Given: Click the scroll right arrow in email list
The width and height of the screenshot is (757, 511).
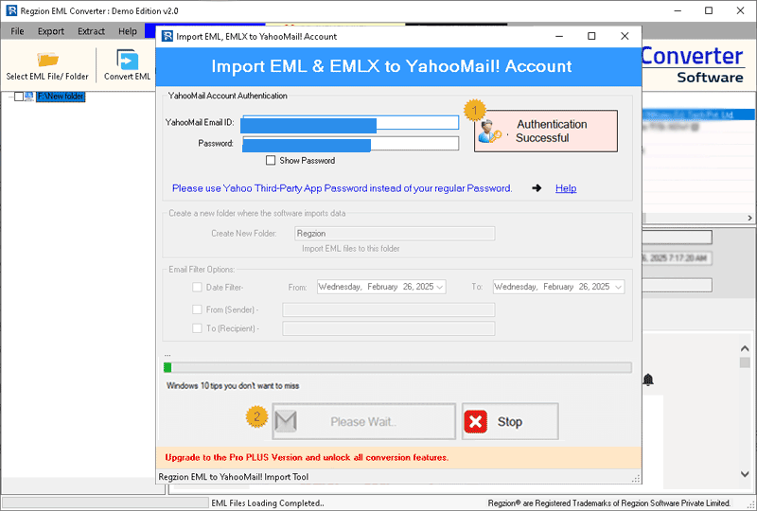Looking at the screenshot, I should [x=749, y=218].
